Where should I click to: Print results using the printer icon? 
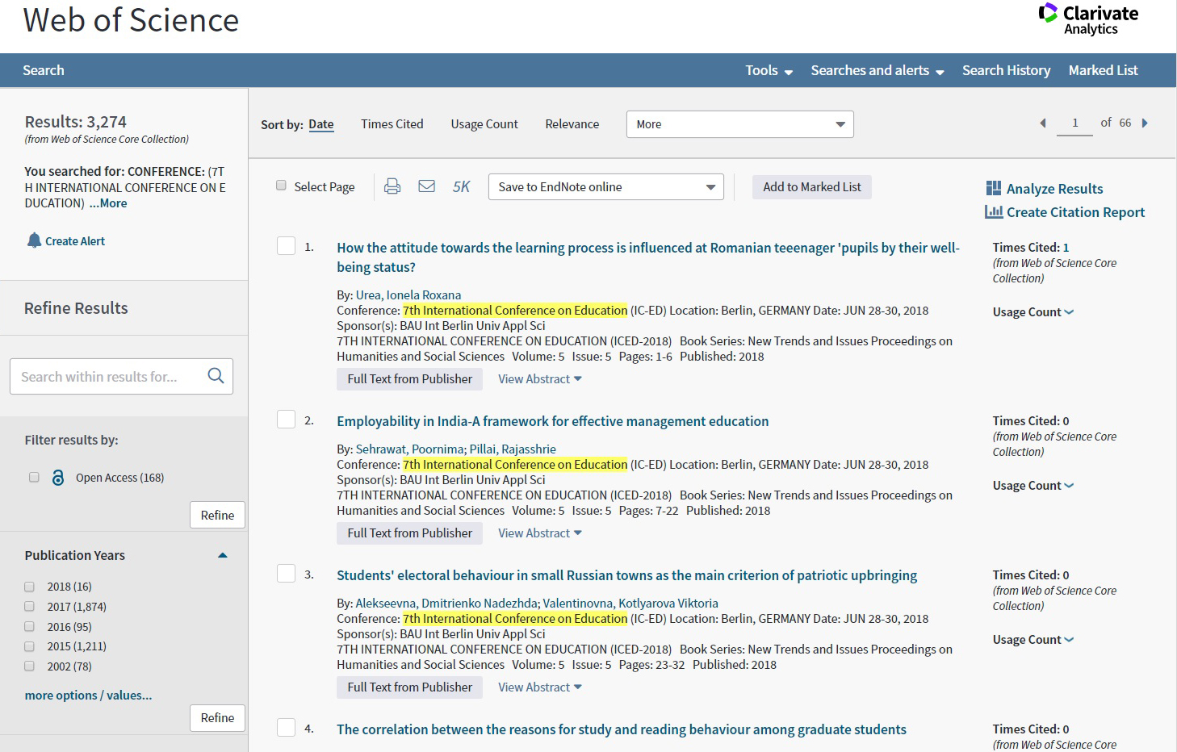tap(392, 186)
